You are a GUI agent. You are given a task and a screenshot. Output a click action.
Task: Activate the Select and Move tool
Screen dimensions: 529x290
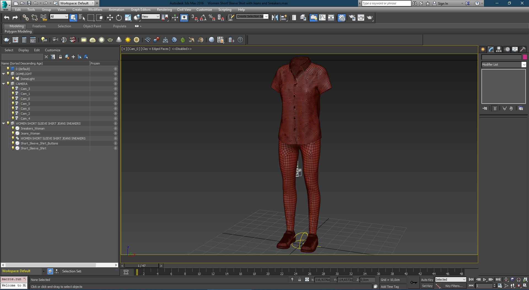110,18
